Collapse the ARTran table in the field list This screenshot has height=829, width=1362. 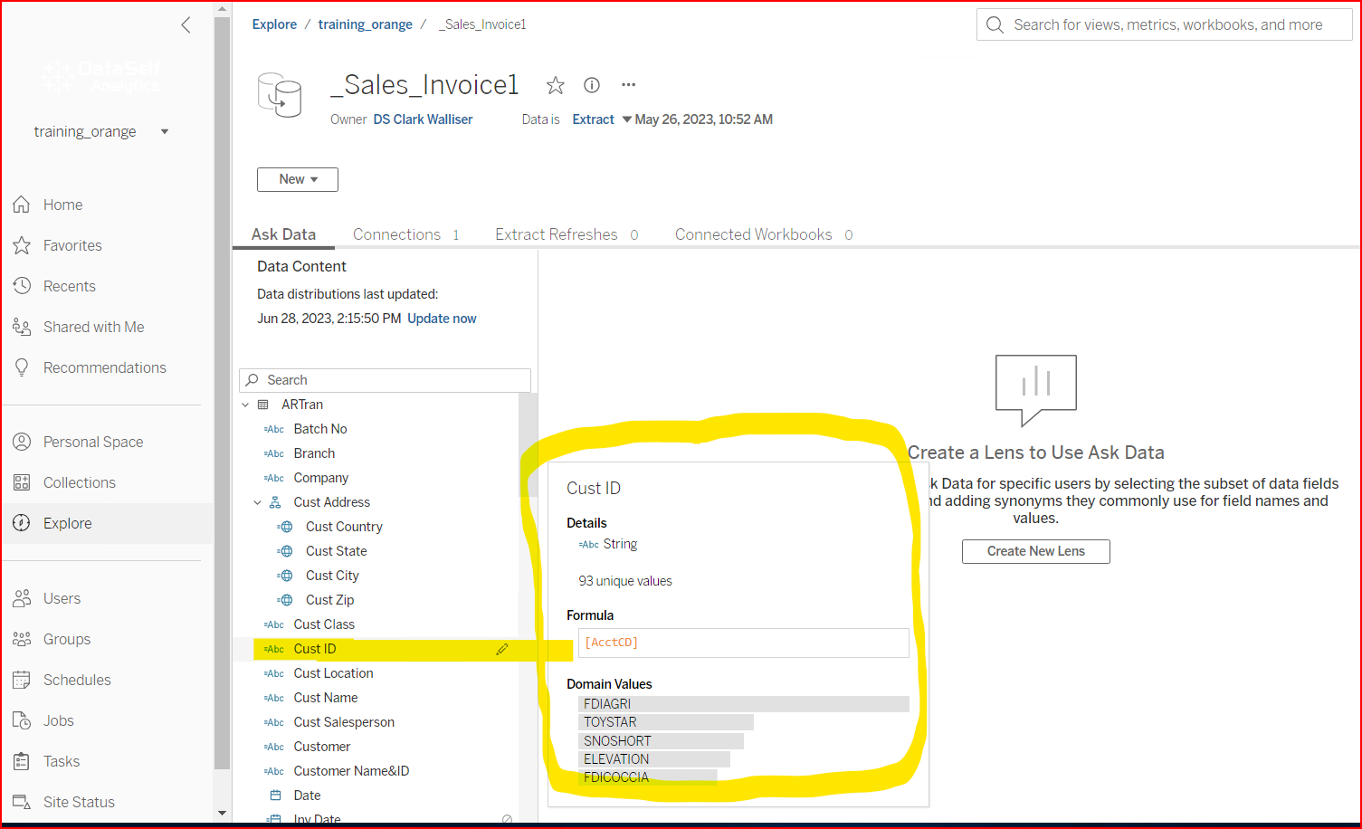point(244,404)
